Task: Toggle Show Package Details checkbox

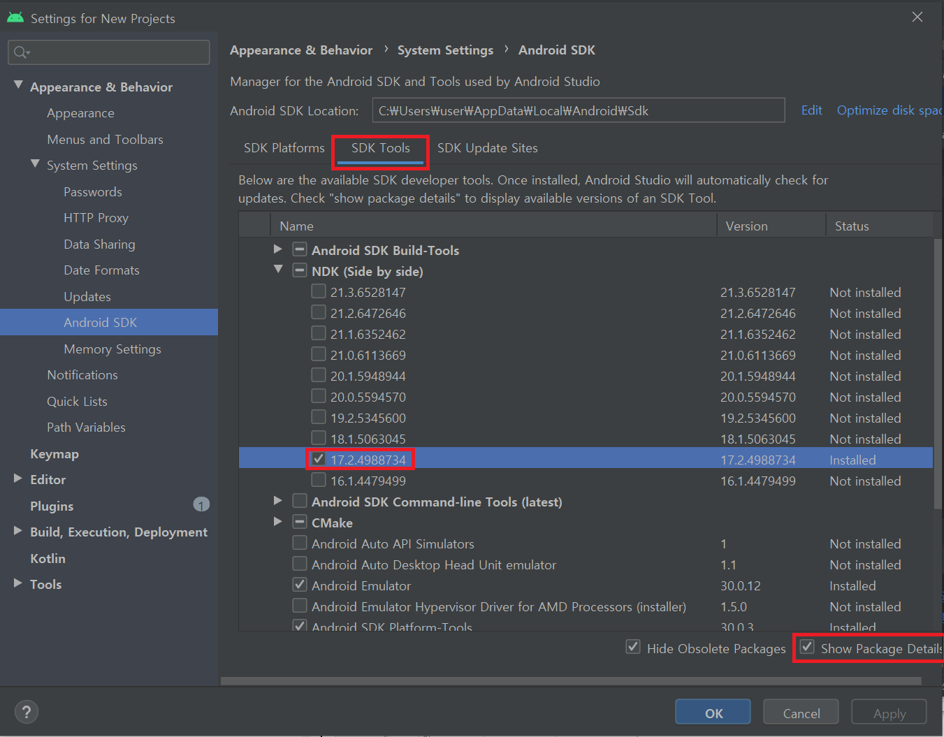Action: [x=807, y=647]
